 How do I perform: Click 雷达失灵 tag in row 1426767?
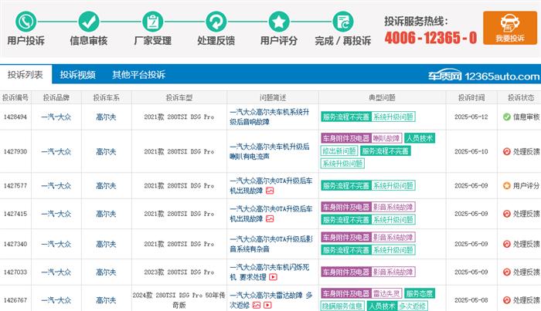(x=386, y=293)
